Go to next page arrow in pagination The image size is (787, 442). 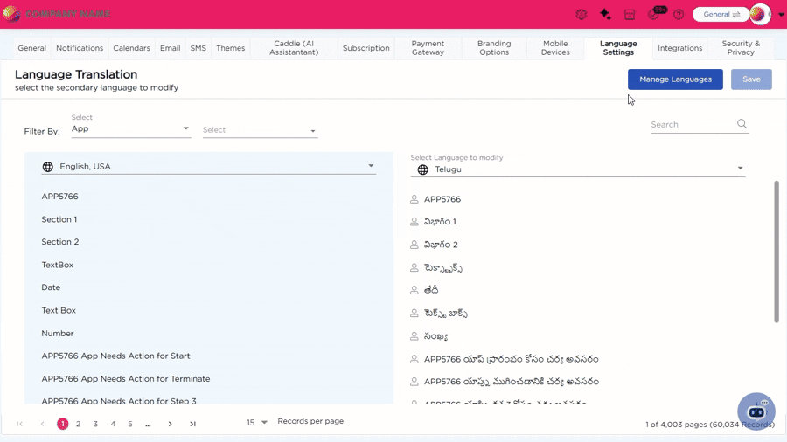click(x=170, y=424)
